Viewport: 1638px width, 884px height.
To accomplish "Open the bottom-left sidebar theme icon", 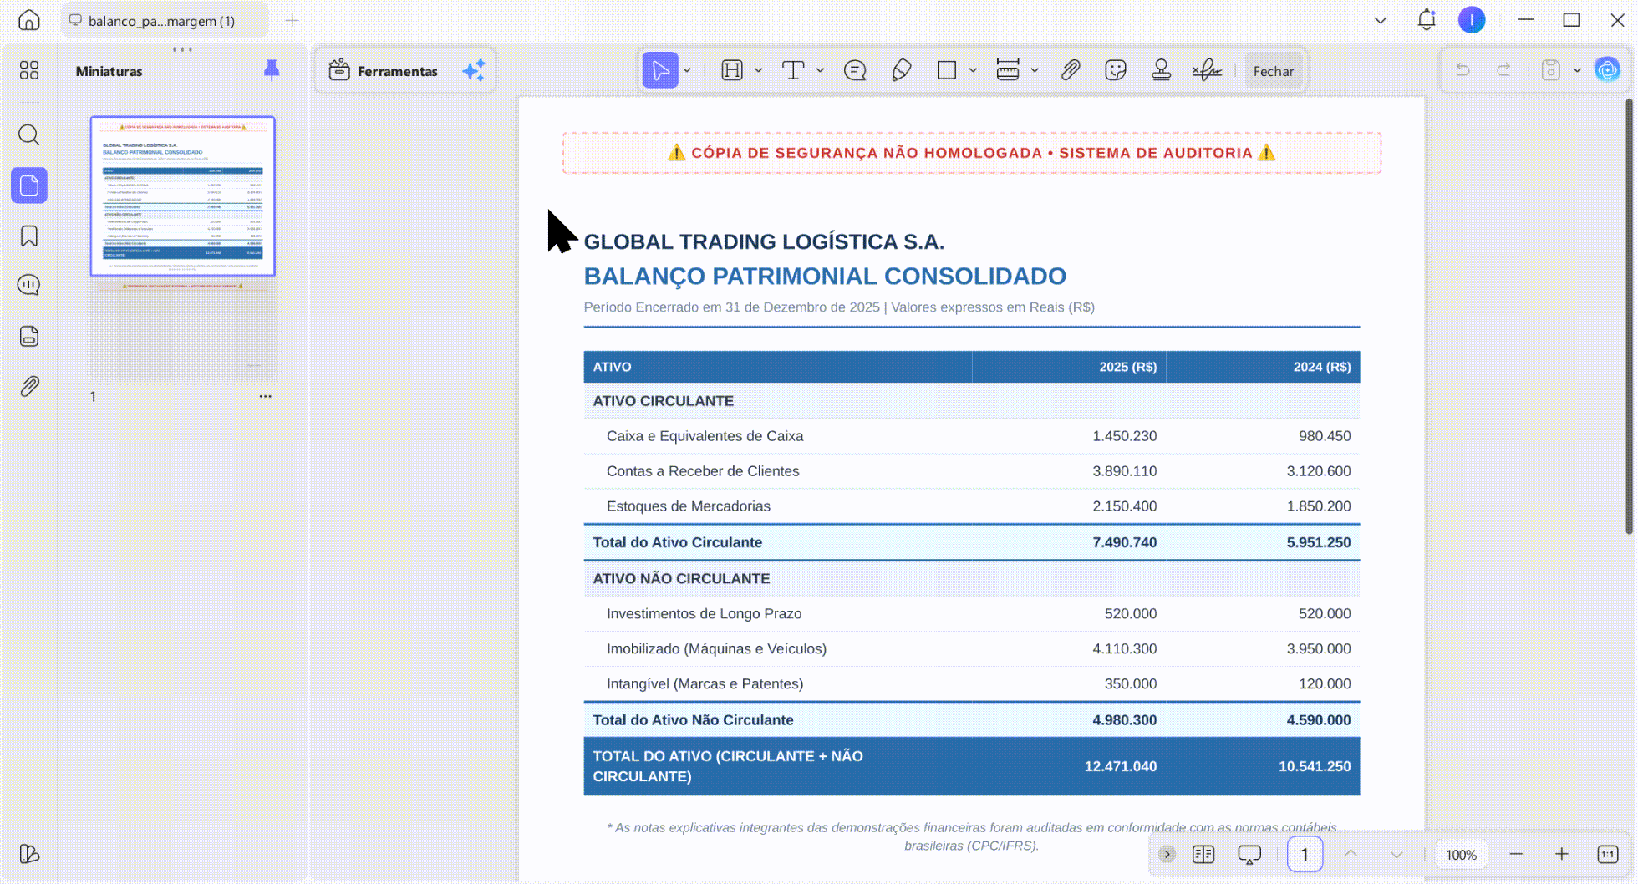I will pyautogui.click(x=29, y=853).
